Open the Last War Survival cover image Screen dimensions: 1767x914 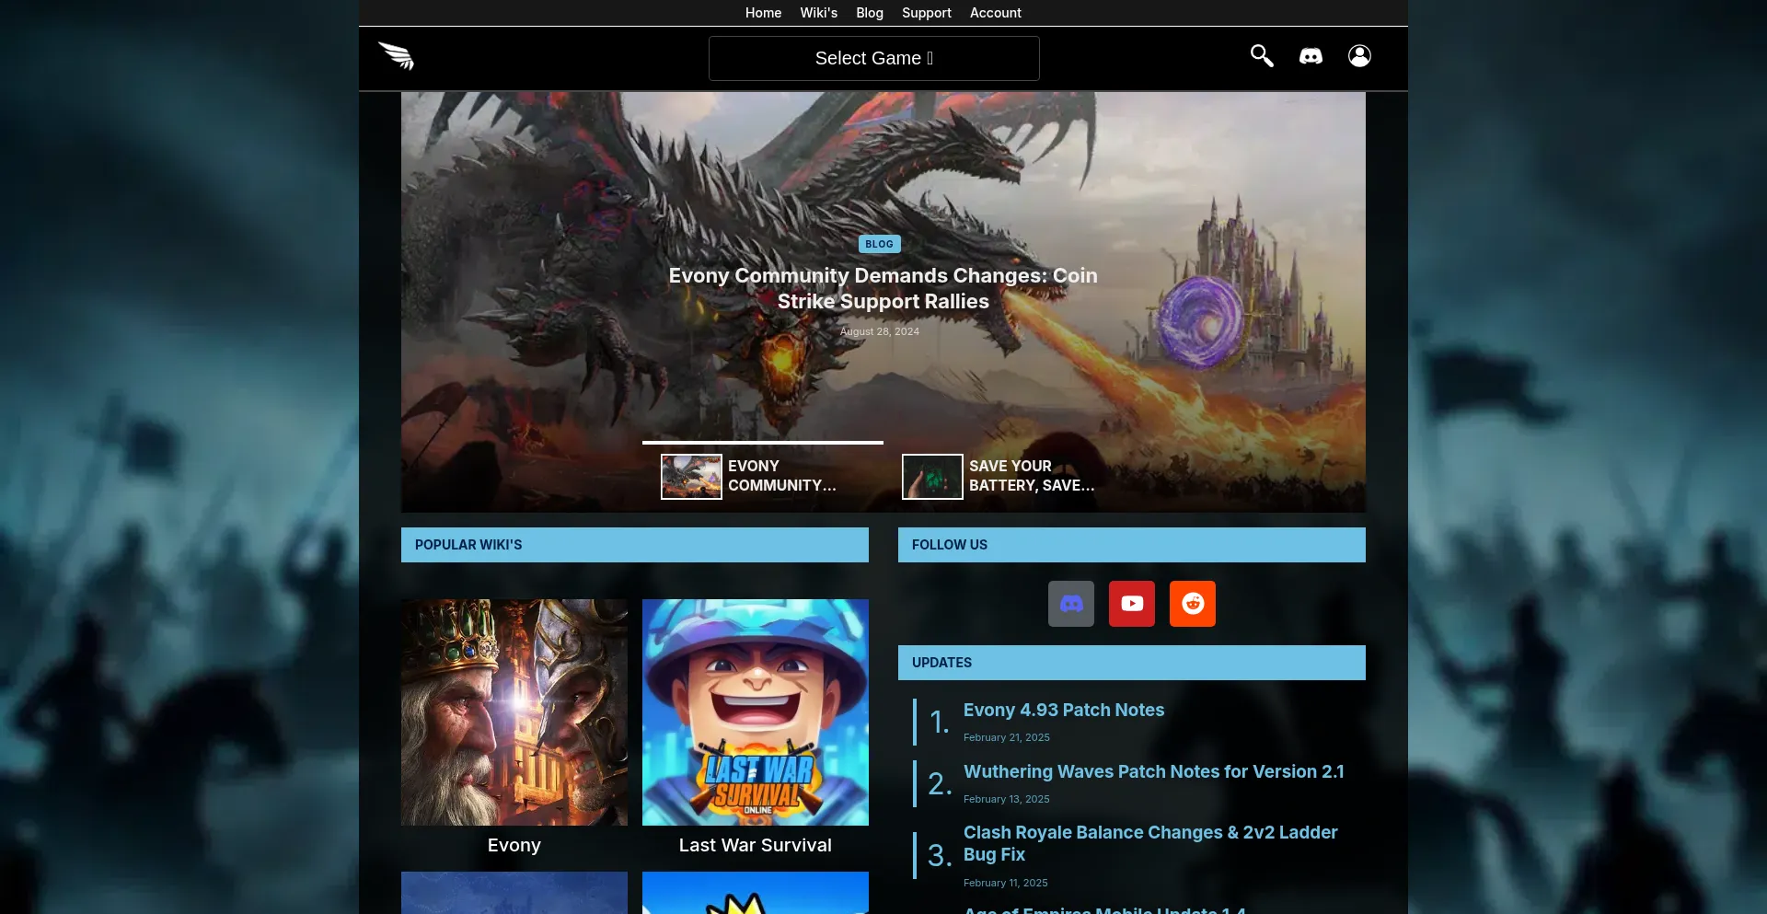756,712
